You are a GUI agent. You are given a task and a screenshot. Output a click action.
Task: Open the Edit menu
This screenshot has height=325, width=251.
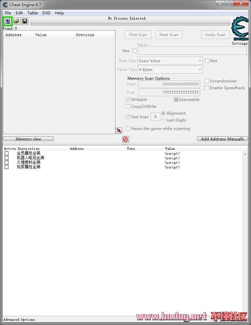pyautogui.click(x=19, y=13)
